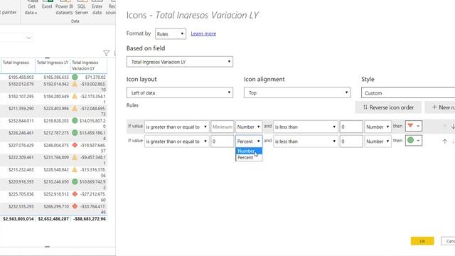Pick the green circle icon dropdown

(414, 141)
